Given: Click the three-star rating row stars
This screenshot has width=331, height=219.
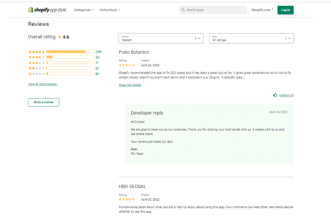Looking at the screenshot, I should point(36,63).
